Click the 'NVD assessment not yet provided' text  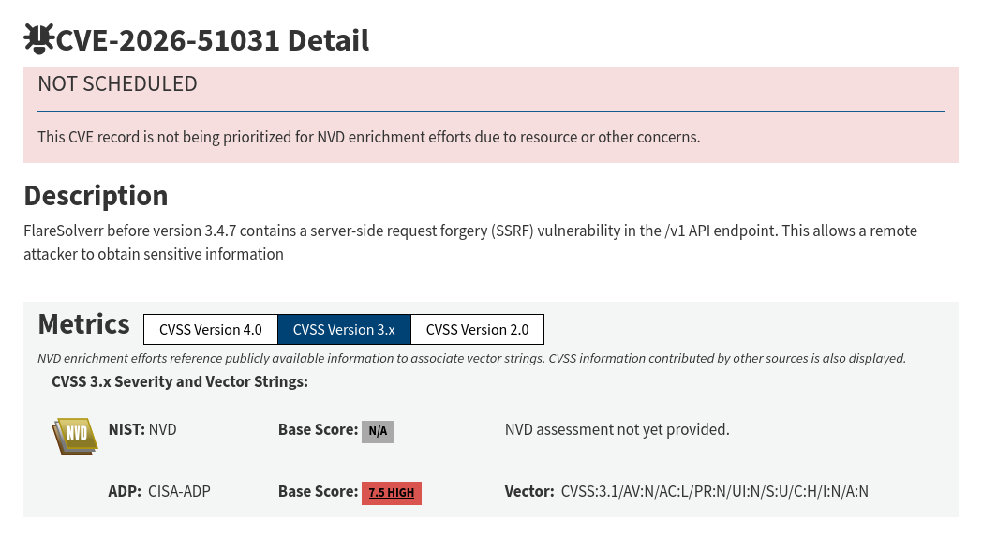pyautogui.click(x=617, y=430)
